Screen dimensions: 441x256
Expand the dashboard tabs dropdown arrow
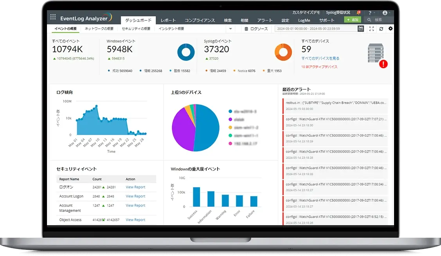[230, 28]
